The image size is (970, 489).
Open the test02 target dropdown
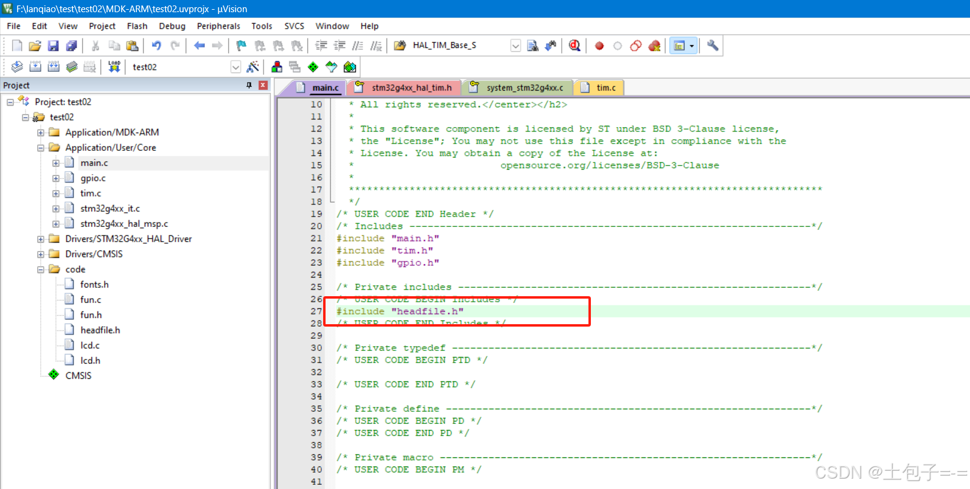pyautogui.click(x=236, y=67)
